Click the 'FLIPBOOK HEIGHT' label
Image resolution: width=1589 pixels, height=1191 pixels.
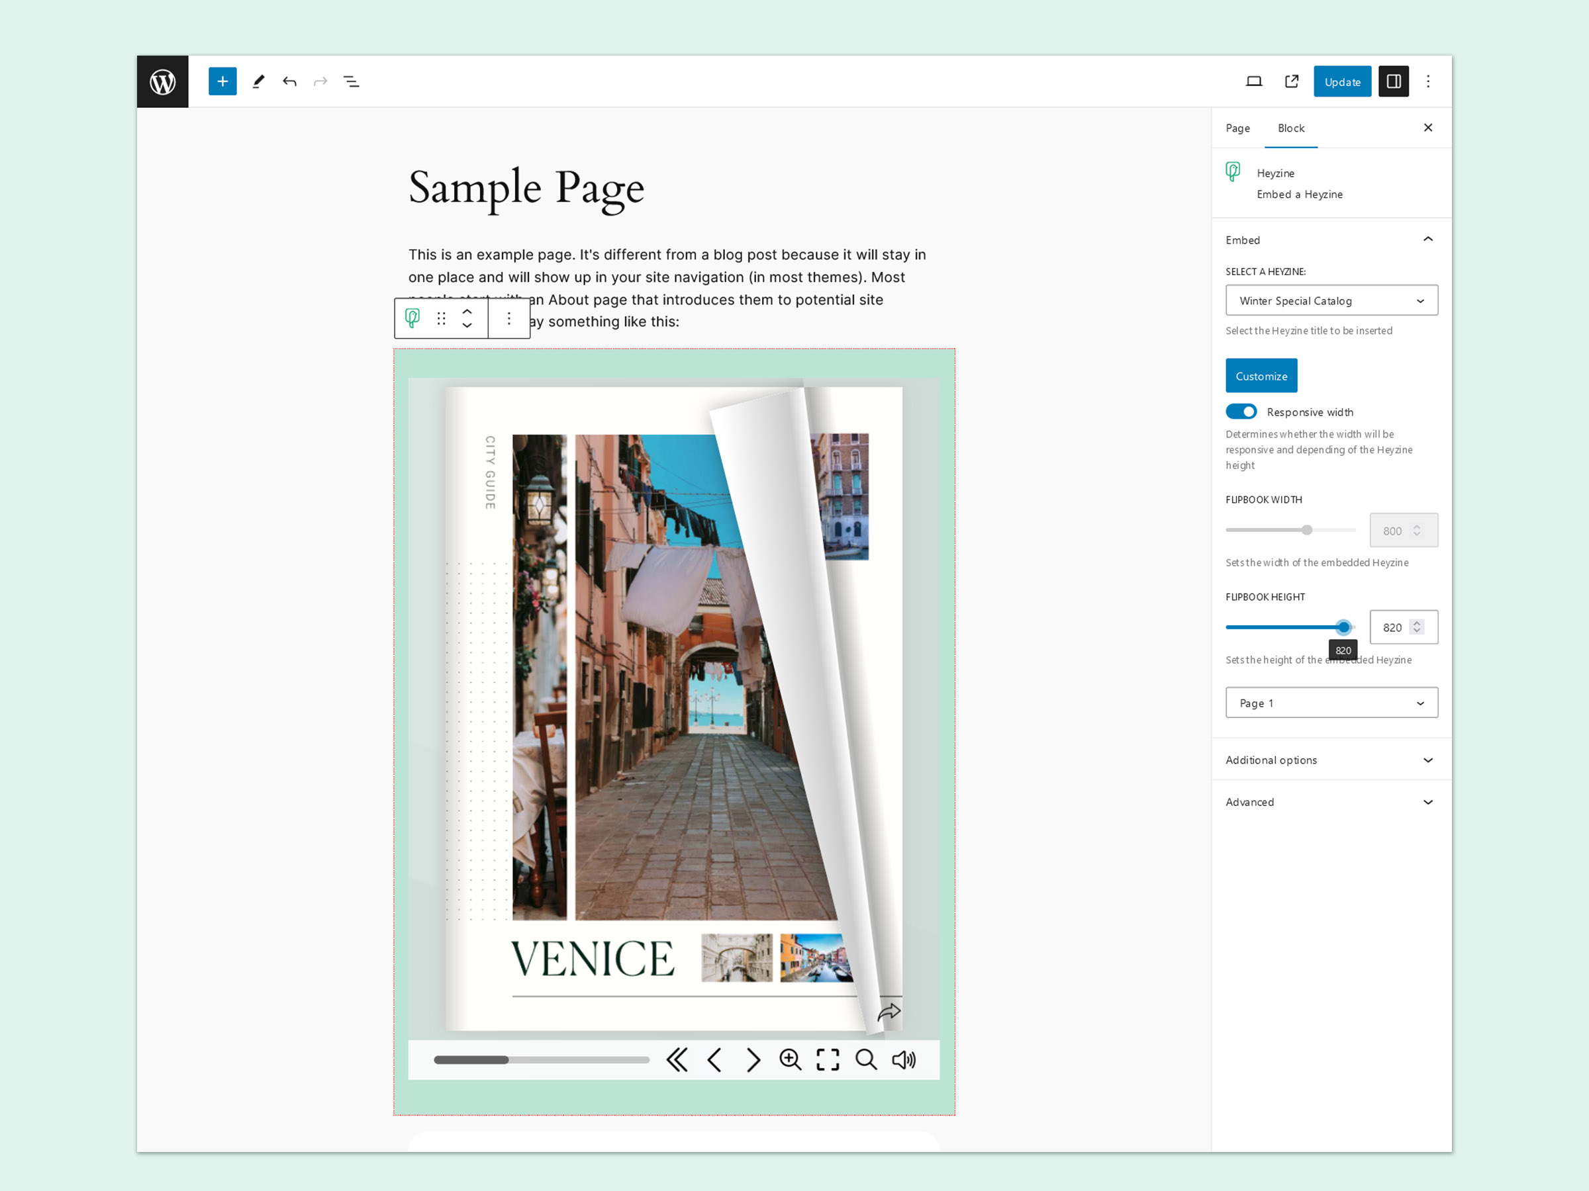click(x=1265, y=597)
